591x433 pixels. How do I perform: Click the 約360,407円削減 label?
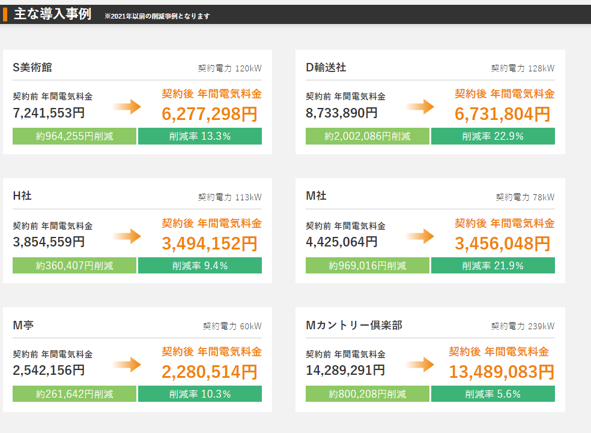74,266
